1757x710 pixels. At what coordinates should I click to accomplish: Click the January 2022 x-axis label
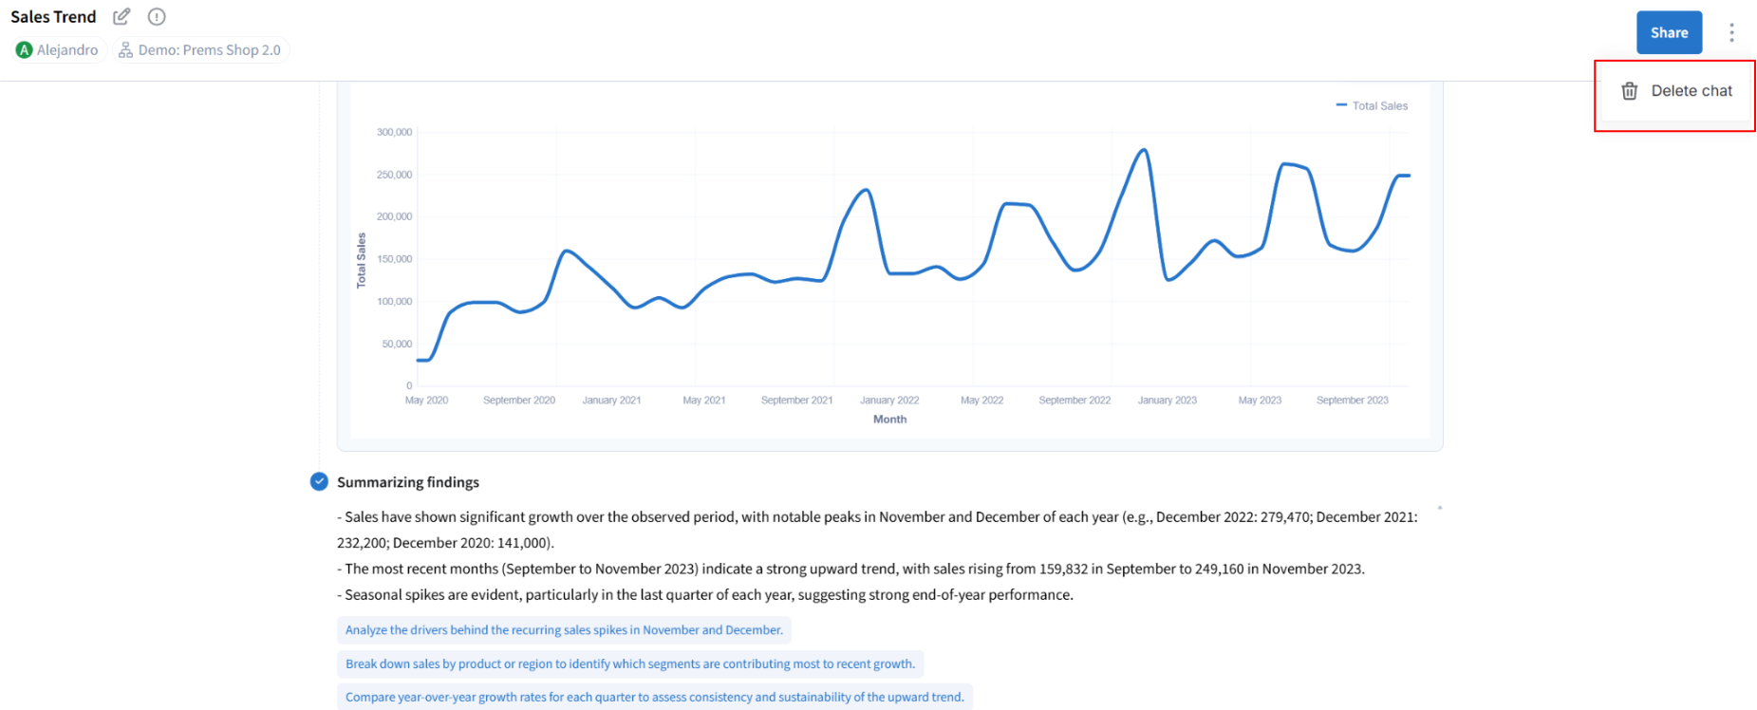(889, 401)
